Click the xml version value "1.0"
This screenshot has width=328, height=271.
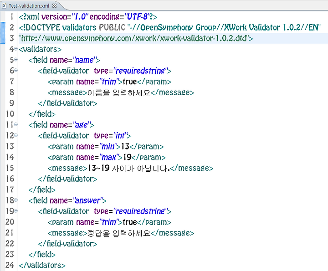(x=80, y=17)
